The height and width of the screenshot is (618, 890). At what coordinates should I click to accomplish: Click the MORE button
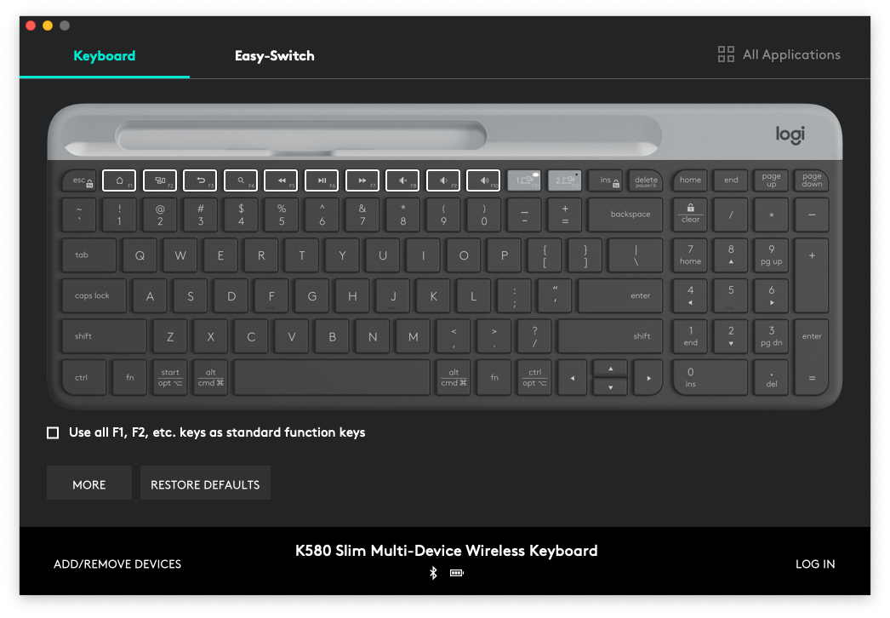[x=89, y=484]
